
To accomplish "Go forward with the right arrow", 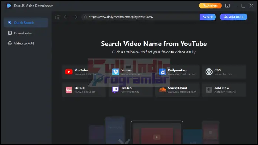I will (x=75, y=17).
